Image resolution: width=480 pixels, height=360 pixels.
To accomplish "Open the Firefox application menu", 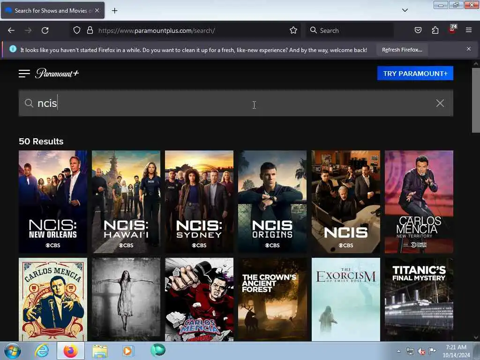I will [x=469, y=30].
